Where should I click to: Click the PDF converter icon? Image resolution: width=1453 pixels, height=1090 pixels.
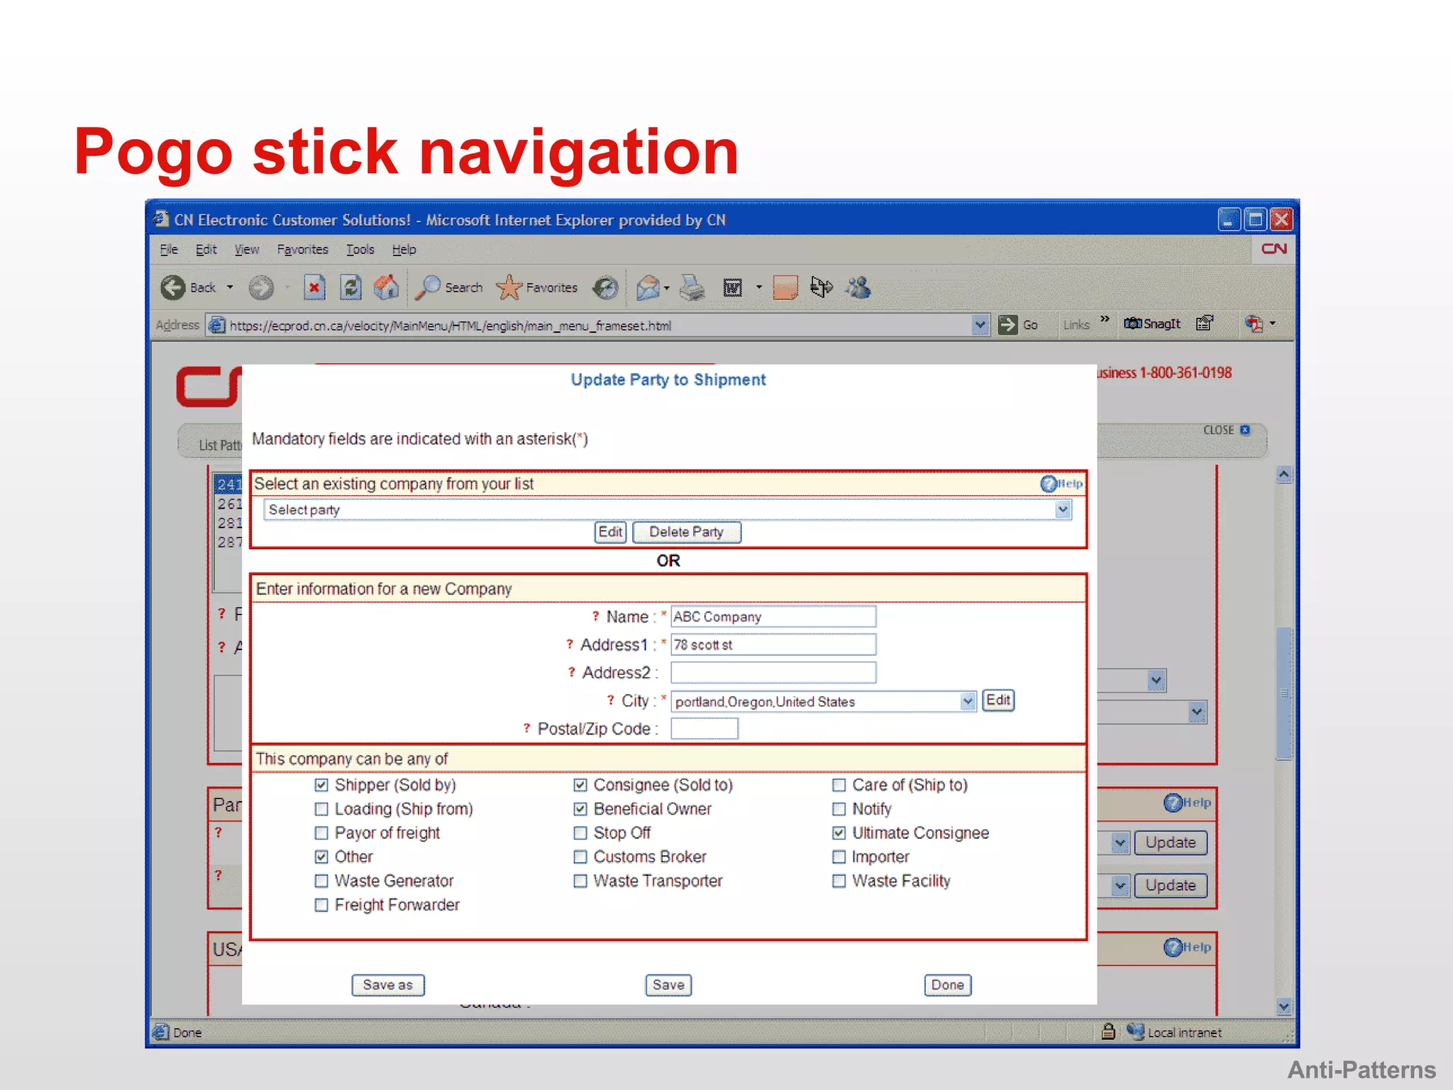tap(1254, 324)
